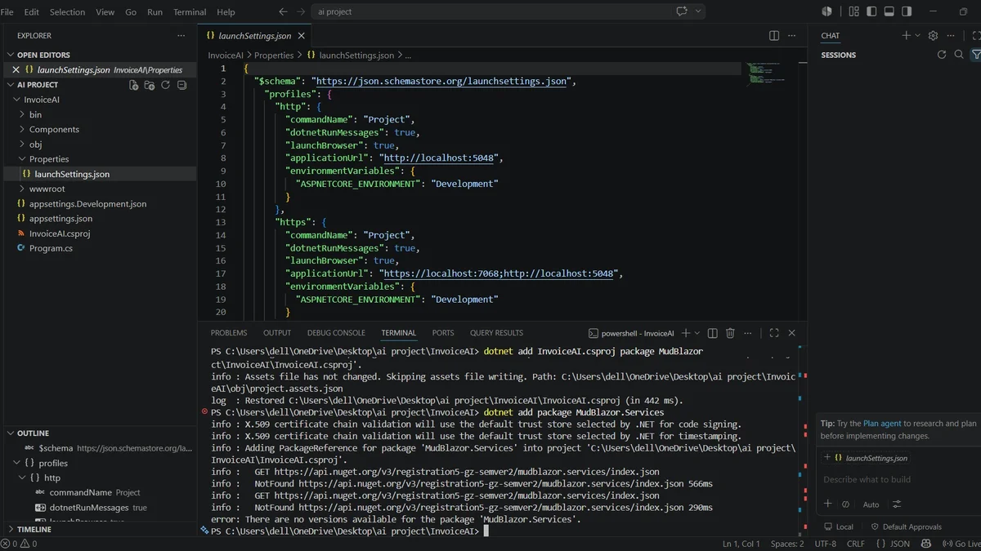Customize layout from the title bar

click(853, 11)
